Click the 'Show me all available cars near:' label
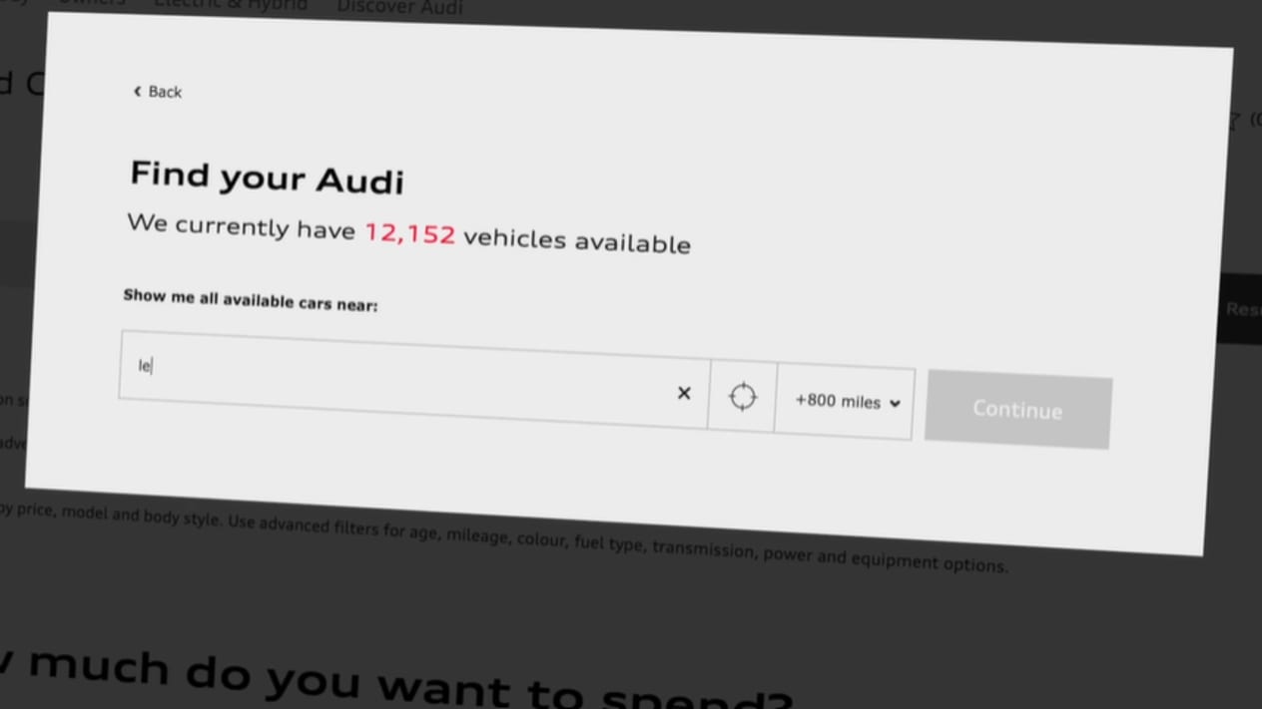This screenshot has height=709, width=1262. pyautogui.click(x=251, y=300)
